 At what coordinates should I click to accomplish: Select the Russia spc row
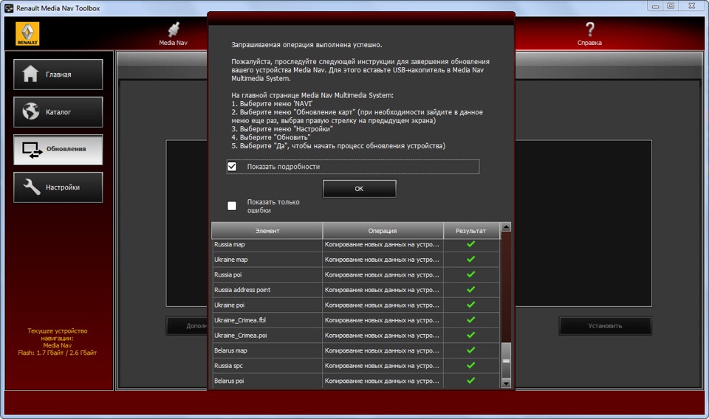(355, 366)
